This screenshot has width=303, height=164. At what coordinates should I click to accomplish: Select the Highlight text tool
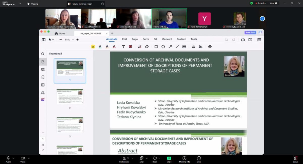click(93, 47)
